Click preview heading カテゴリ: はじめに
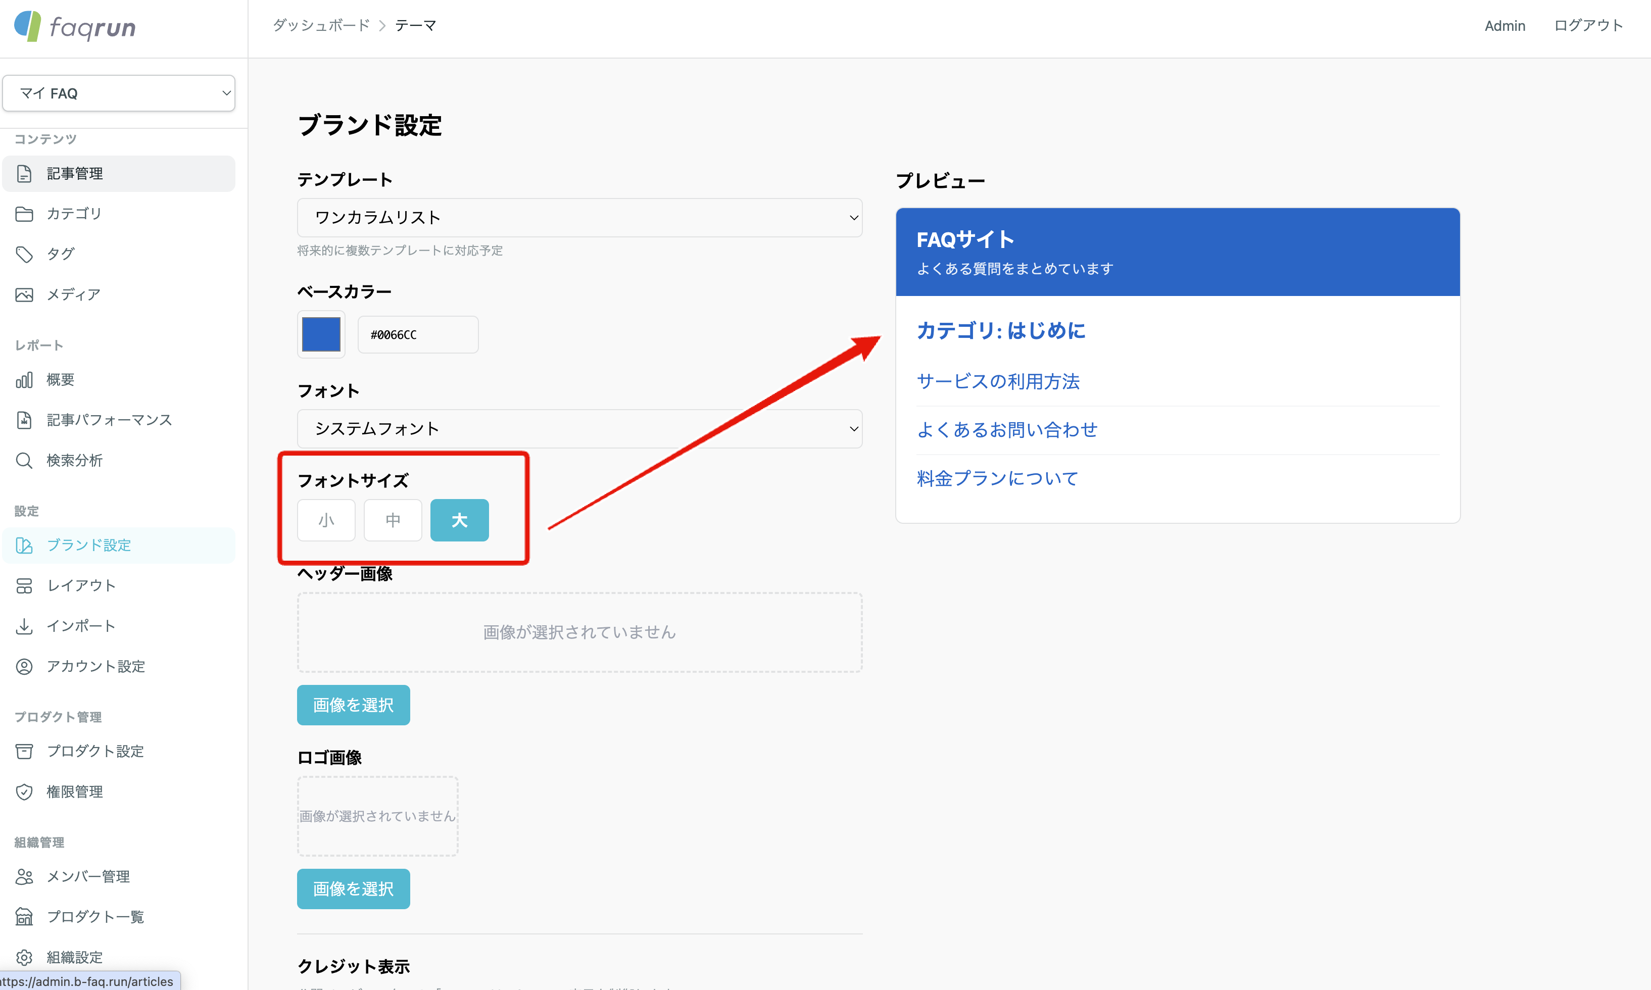Screen dimensions: 1651x990 coord(1001,331)
